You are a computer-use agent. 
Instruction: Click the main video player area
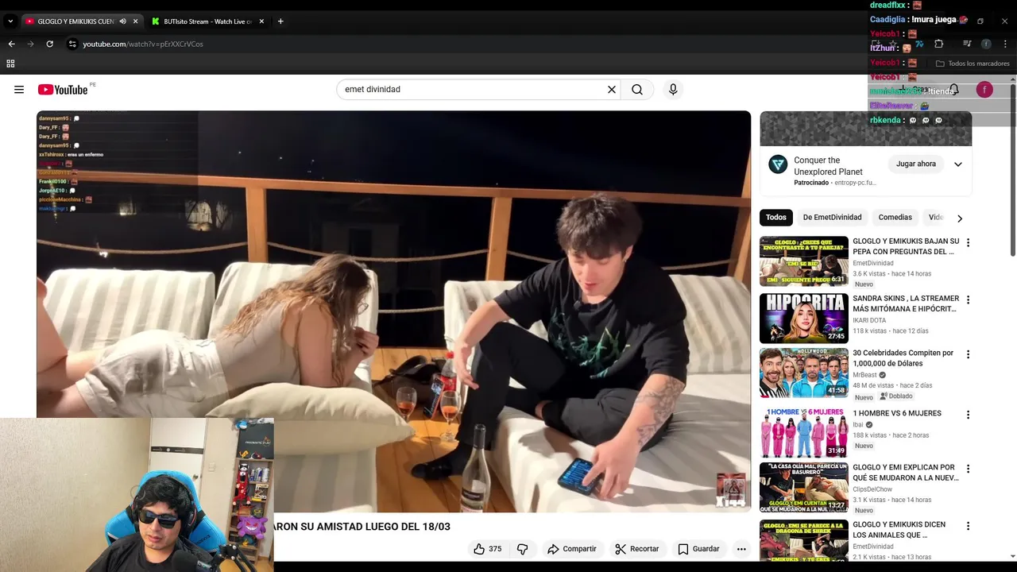pyautogui.click(x=393, y=311)
